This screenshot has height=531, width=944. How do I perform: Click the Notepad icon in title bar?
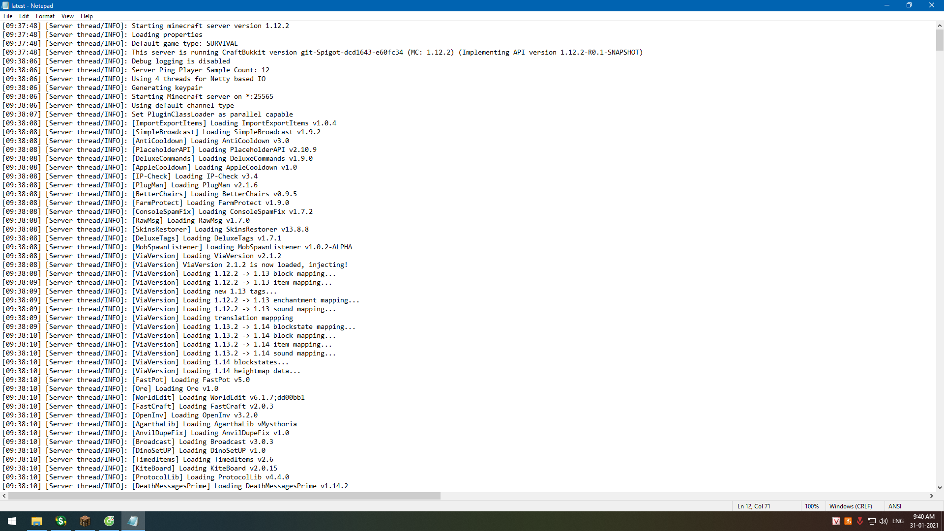pyautogui.click(x=5, y=5)
